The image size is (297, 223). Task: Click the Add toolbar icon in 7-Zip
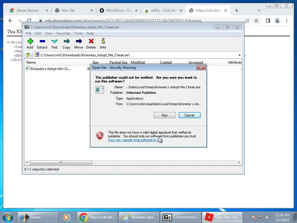pos(30,44)
